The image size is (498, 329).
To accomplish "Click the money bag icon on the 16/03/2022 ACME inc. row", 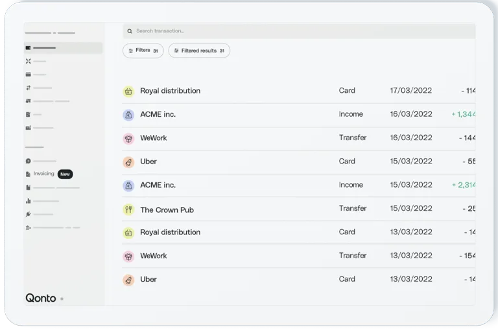I will click(128, 115).
